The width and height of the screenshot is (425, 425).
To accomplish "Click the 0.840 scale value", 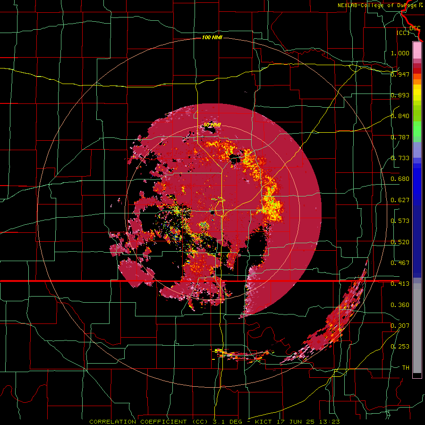I will click(400, 116).
